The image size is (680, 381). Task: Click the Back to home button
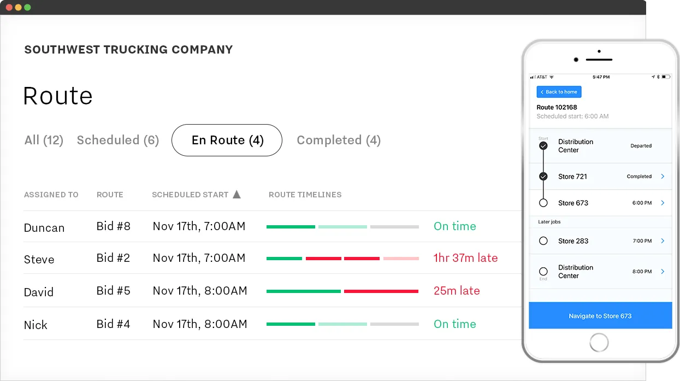pos(559,92)
